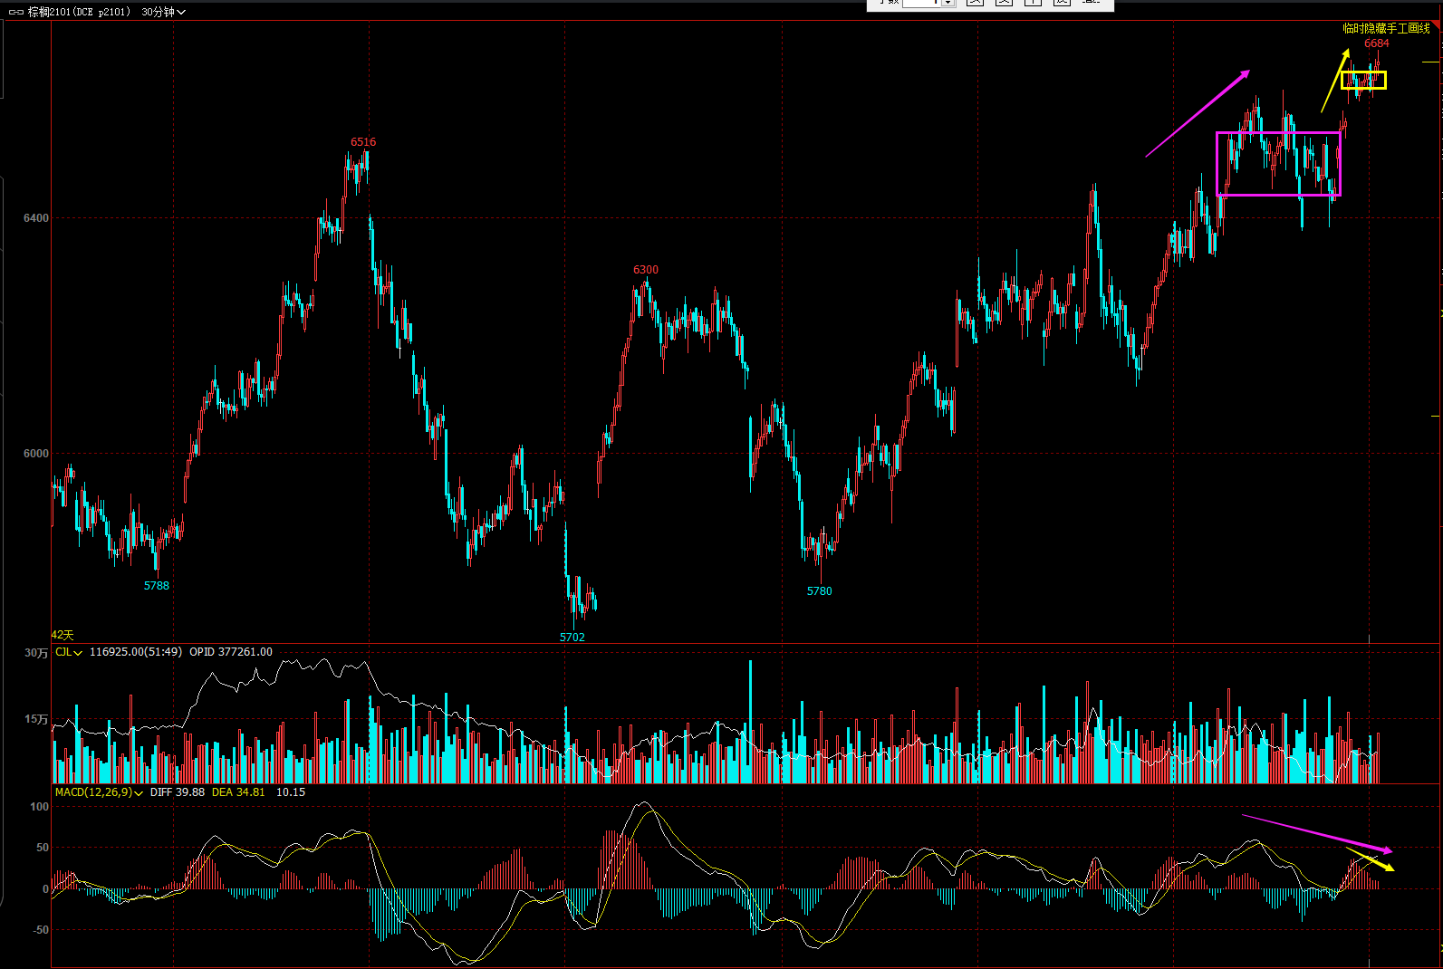
Task: Click the chain link icon beside 棕榈2101
Action: (x=15, y=12)
